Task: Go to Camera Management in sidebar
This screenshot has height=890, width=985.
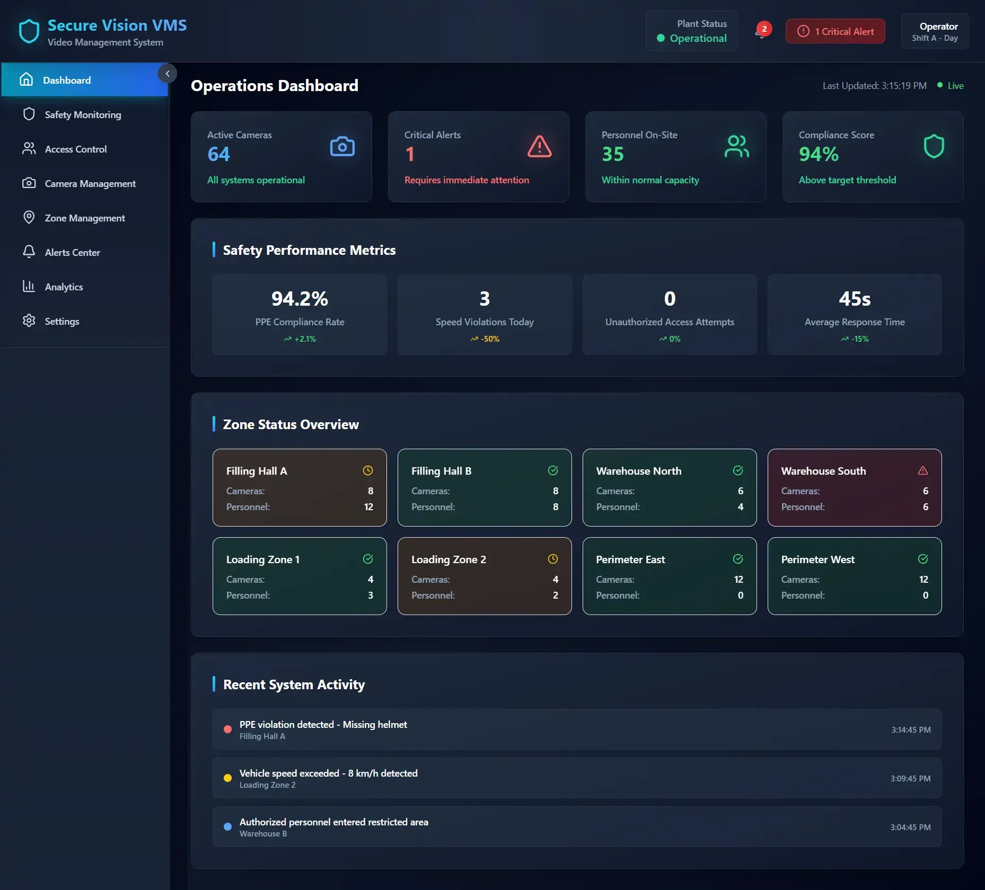Action: 90,184
